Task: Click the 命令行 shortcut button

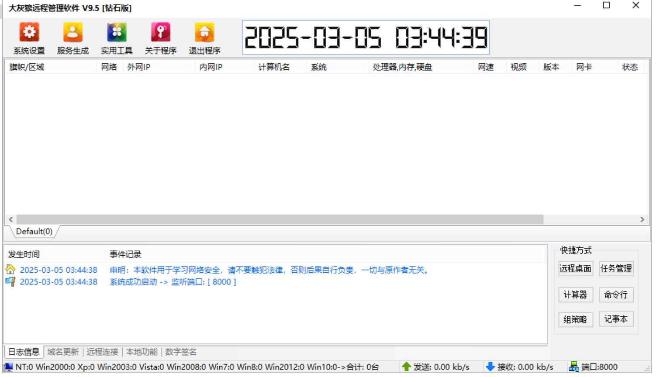Action: [616, 295]
